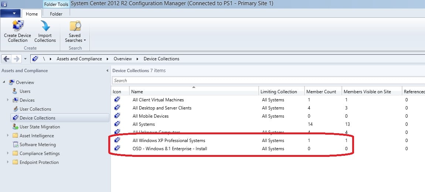Click the breadcrumb root console icon
The width and height of the screenshot is (425, 192).
(35, 58)
